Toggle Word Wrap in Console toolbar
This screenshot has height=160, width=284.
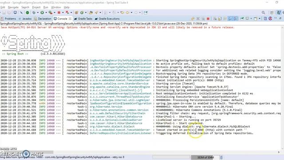(225, 19)
